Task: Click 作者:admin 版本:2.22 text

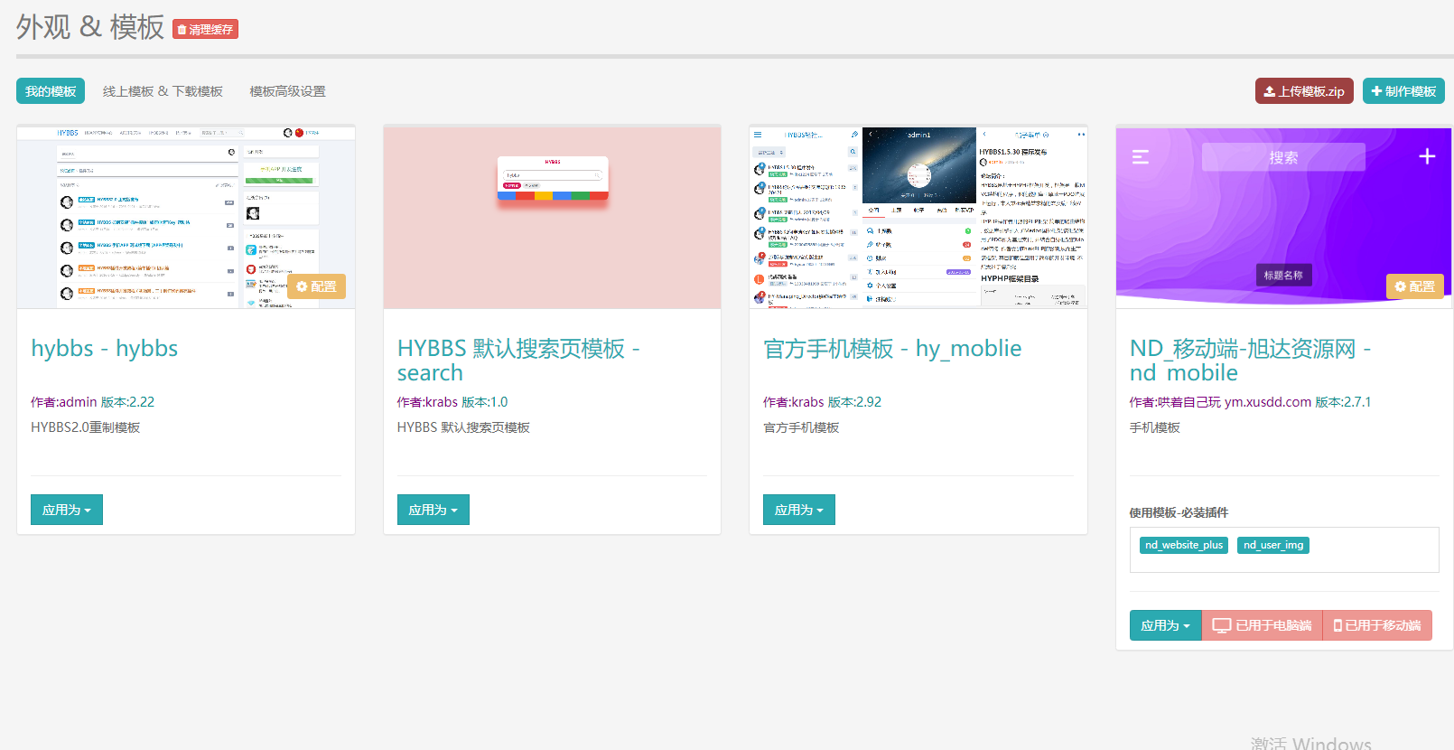Action: (x=93, y=402)
